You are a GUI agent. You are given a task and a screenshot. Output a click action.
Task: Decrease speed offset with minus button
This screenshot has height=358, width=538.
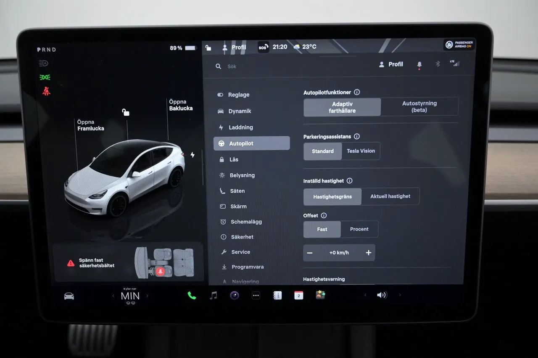coord(310,253)
